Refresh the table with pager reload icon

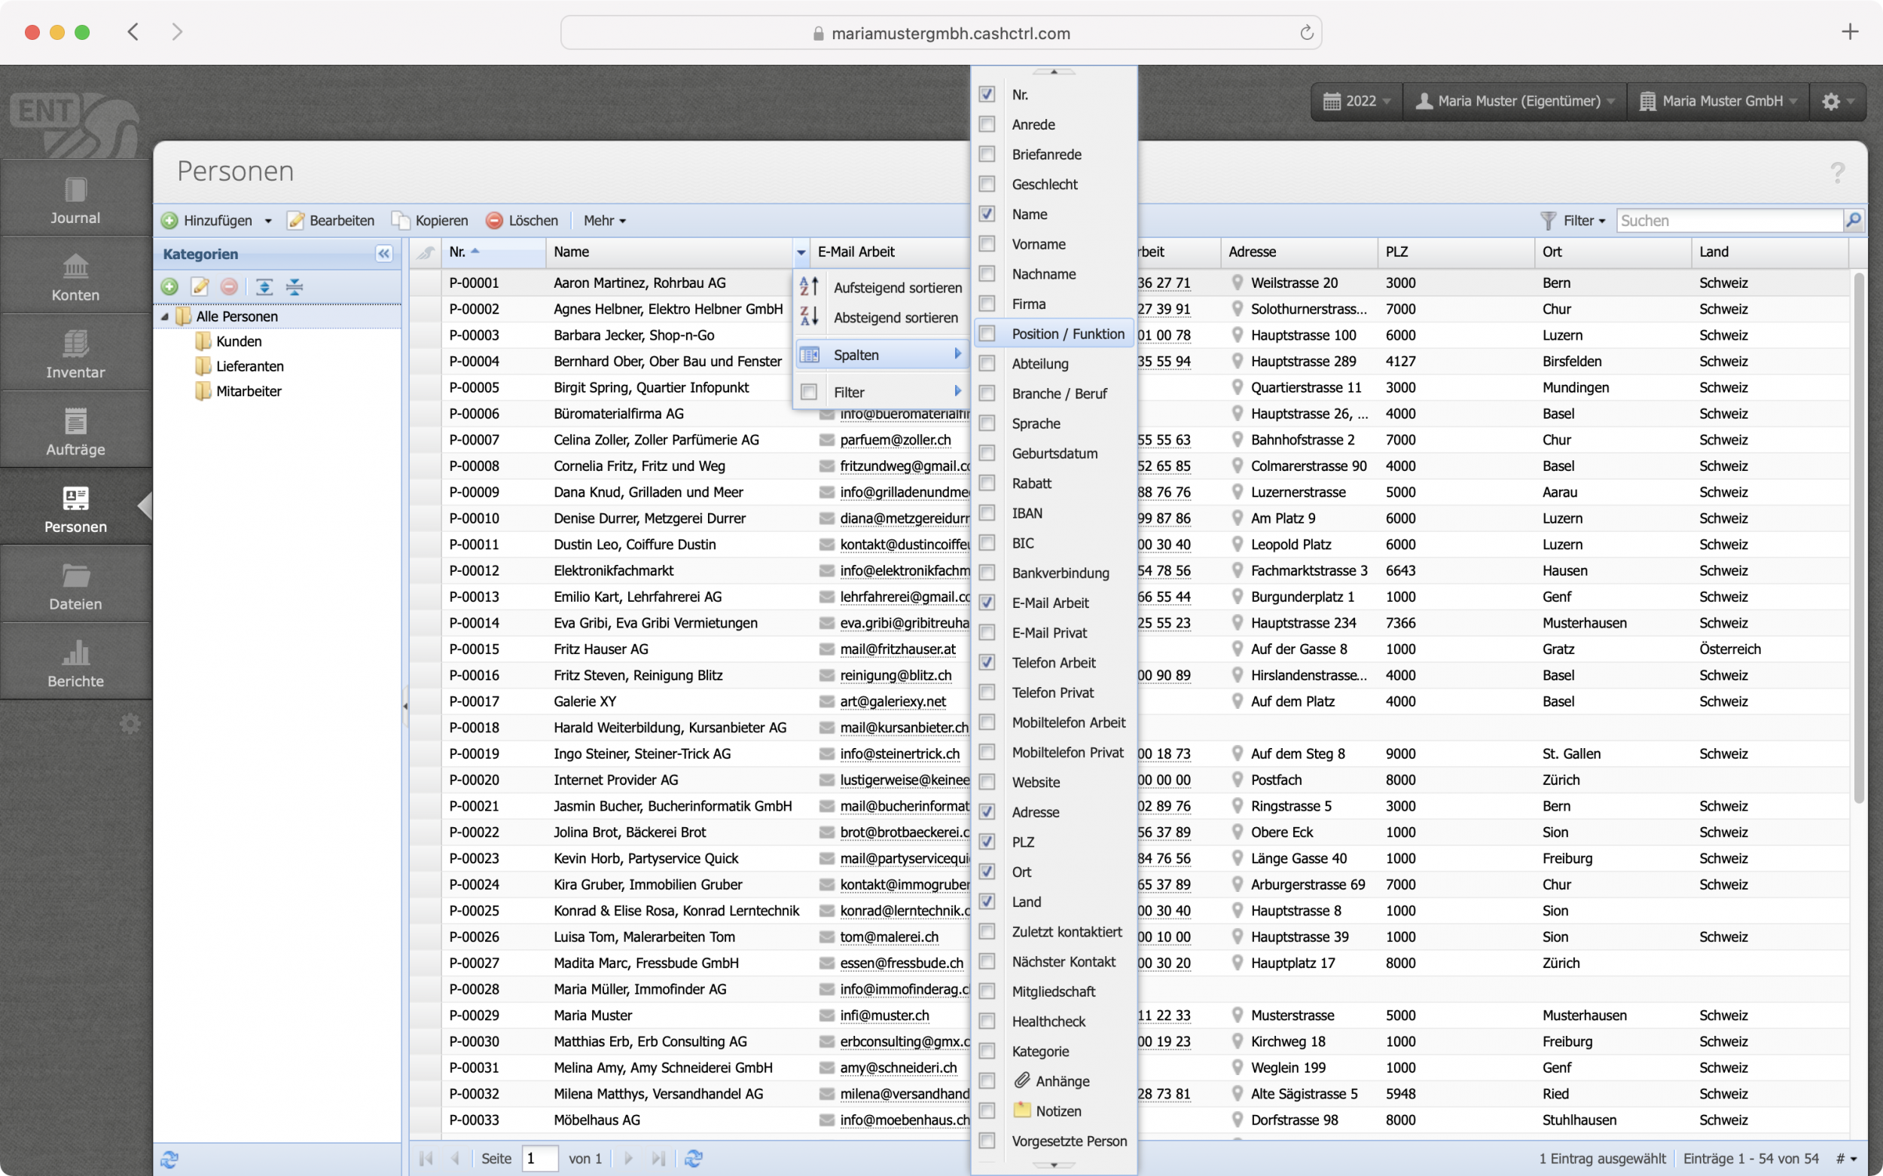click(694, 1158)
